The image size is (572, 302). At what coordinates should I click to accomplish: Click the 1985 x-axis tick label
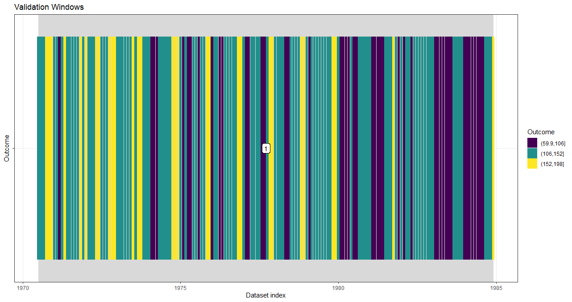click(496, 288)
